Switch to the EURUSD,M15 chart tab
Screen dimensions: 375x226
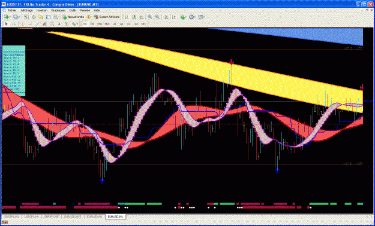(73, 216)
